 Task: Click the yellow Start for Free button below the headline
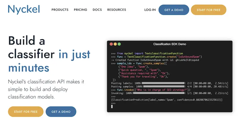26,112
